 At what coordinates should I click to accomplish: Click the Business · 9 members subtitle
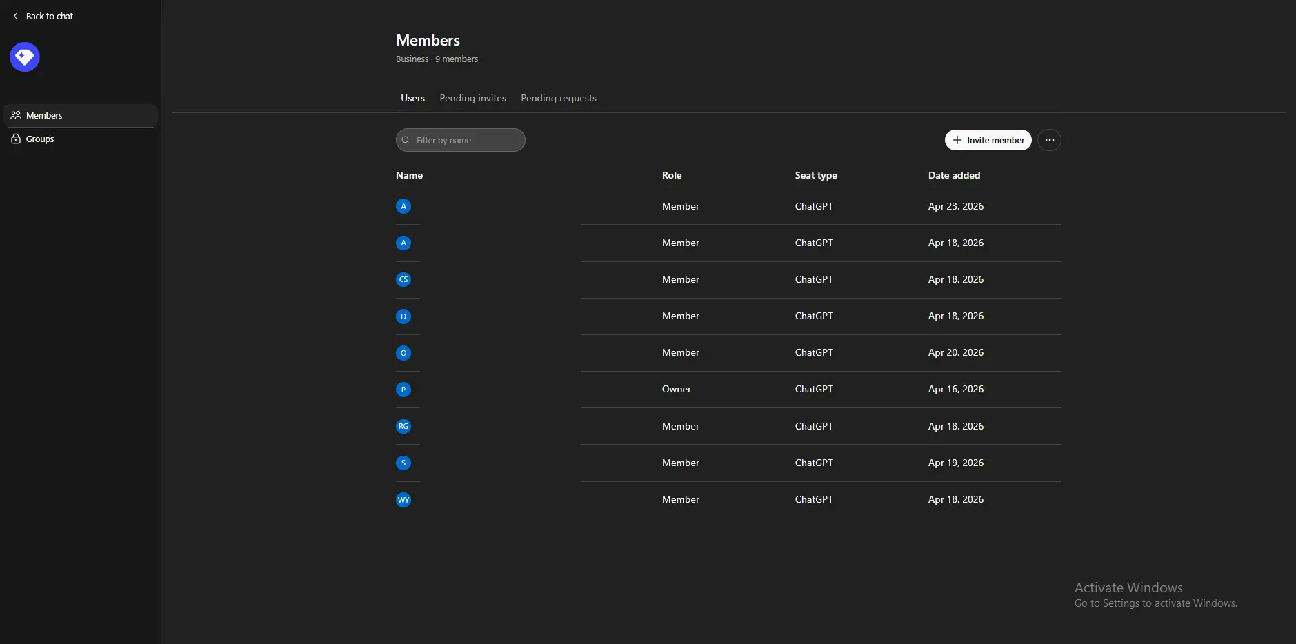coord(437,59)
